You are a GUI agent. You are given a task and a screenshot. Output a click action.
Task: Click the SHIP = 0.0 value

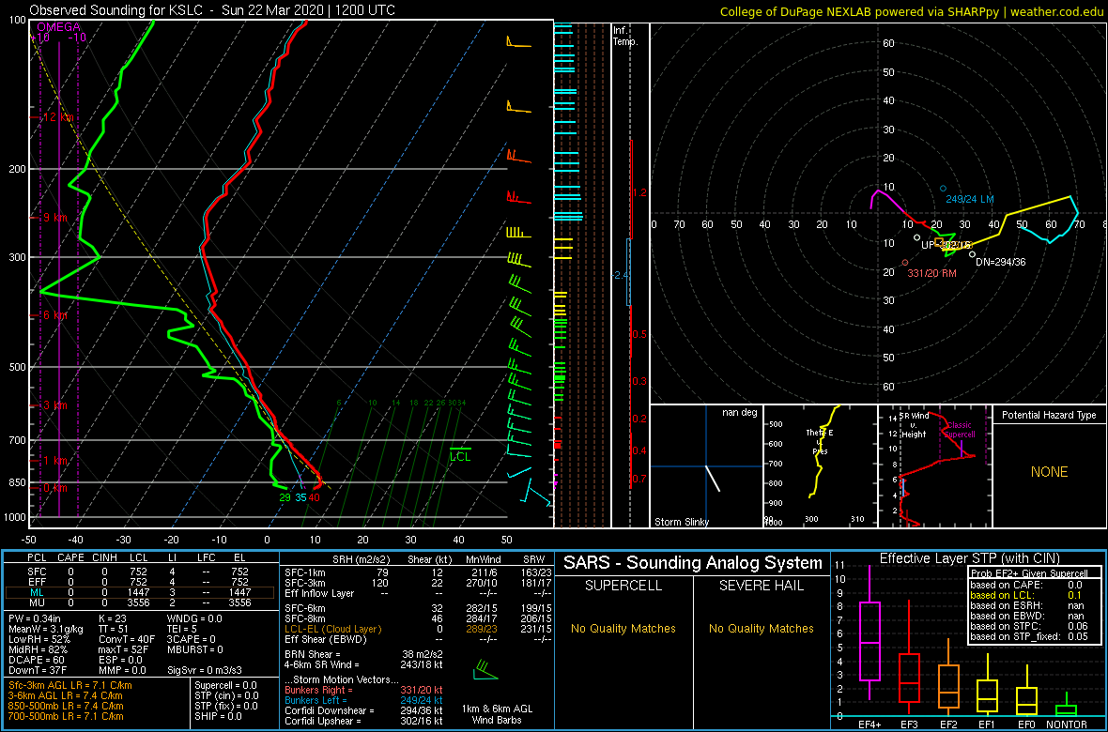[220, 716]
